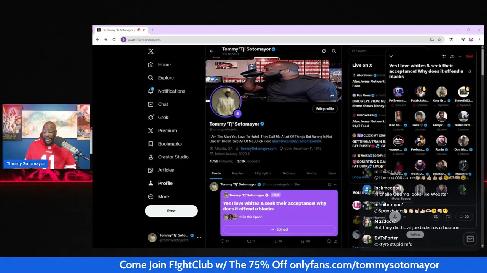Click the Grok icon on the pinned post

[329, 184]
